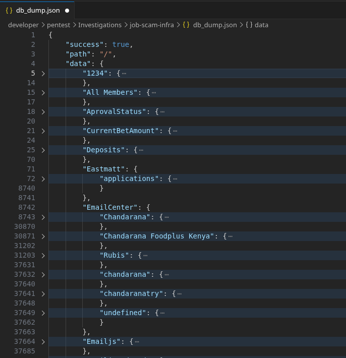Click the fold ellipsis after "applications"

click(x=175, y=179)
